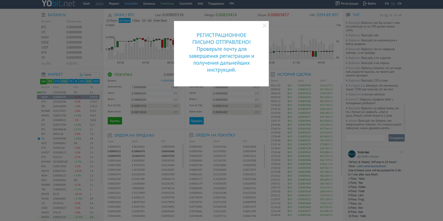Select the 1M chart range

click(x=144, y=21)
